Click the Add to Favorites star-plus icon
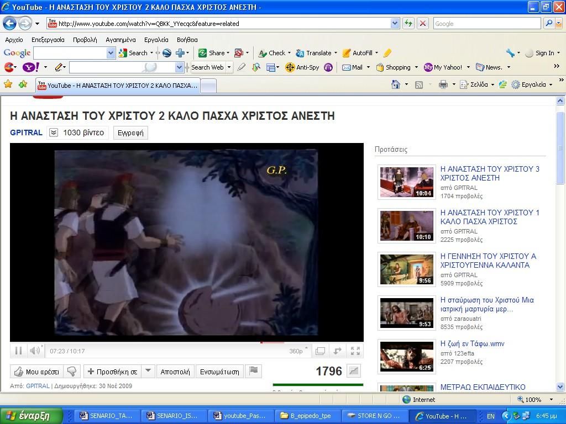 pyautogui.click(x=23, y=84)
